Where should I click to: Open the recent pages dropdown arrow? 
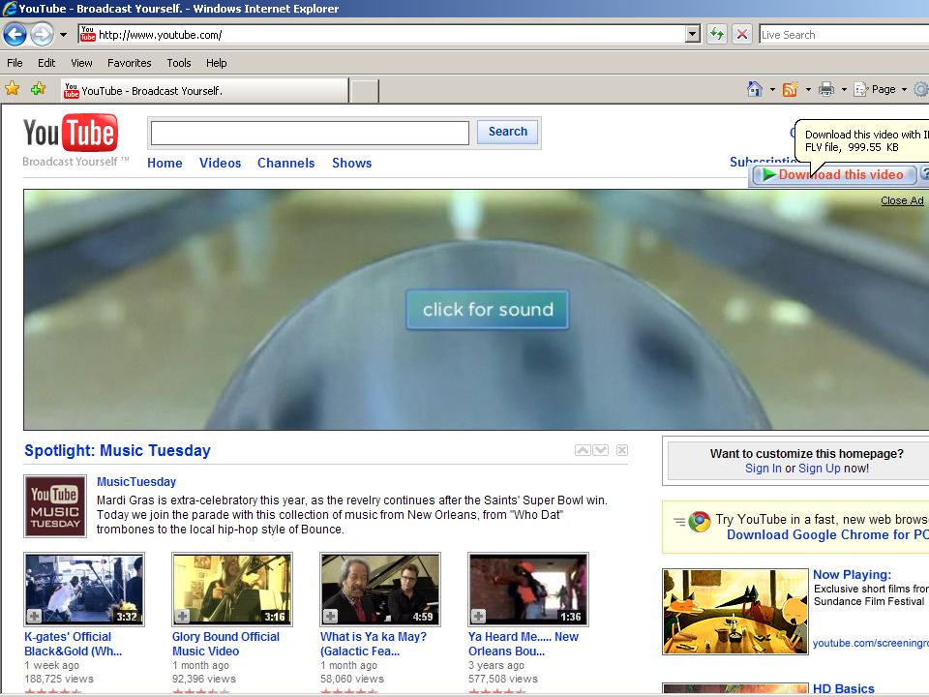[63, 35]
